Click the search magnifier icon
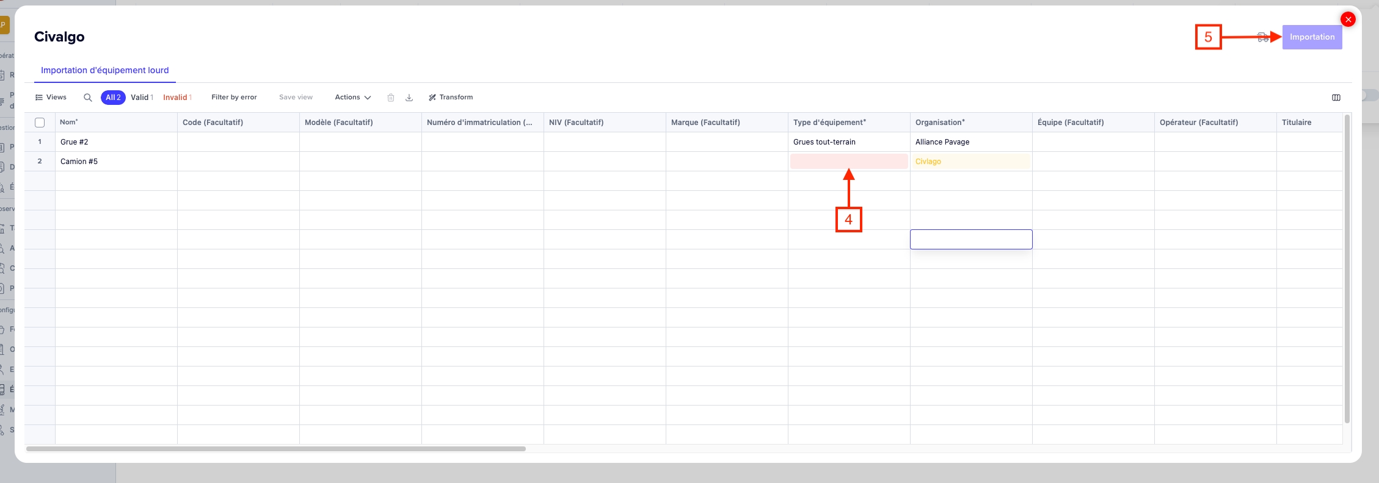Image resolution: width=1379 pixels, height=483 pixels. [88, 98]
